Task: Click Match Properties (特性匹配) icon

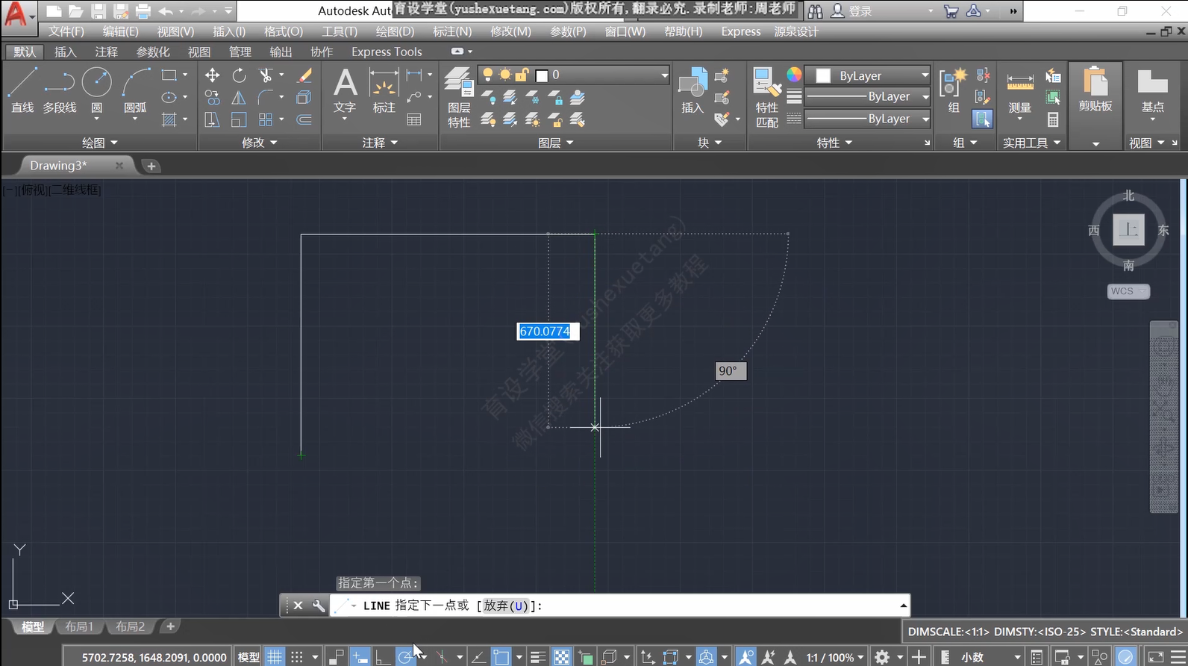Action: coord(767,98)
